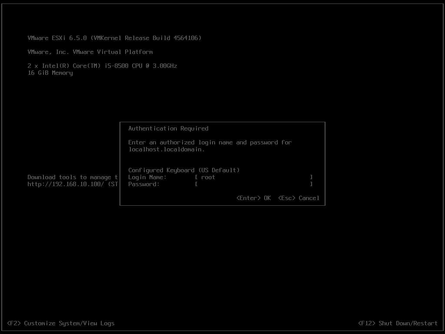Screen dimensions: 445x334
Task: Open the http://192.168.10.100/ management URL
Action: click(x=66, y=184)
